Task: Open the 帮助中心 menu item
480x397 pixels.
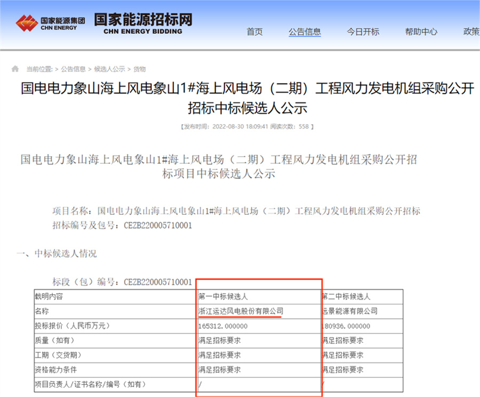Action: tap(421, 32)
